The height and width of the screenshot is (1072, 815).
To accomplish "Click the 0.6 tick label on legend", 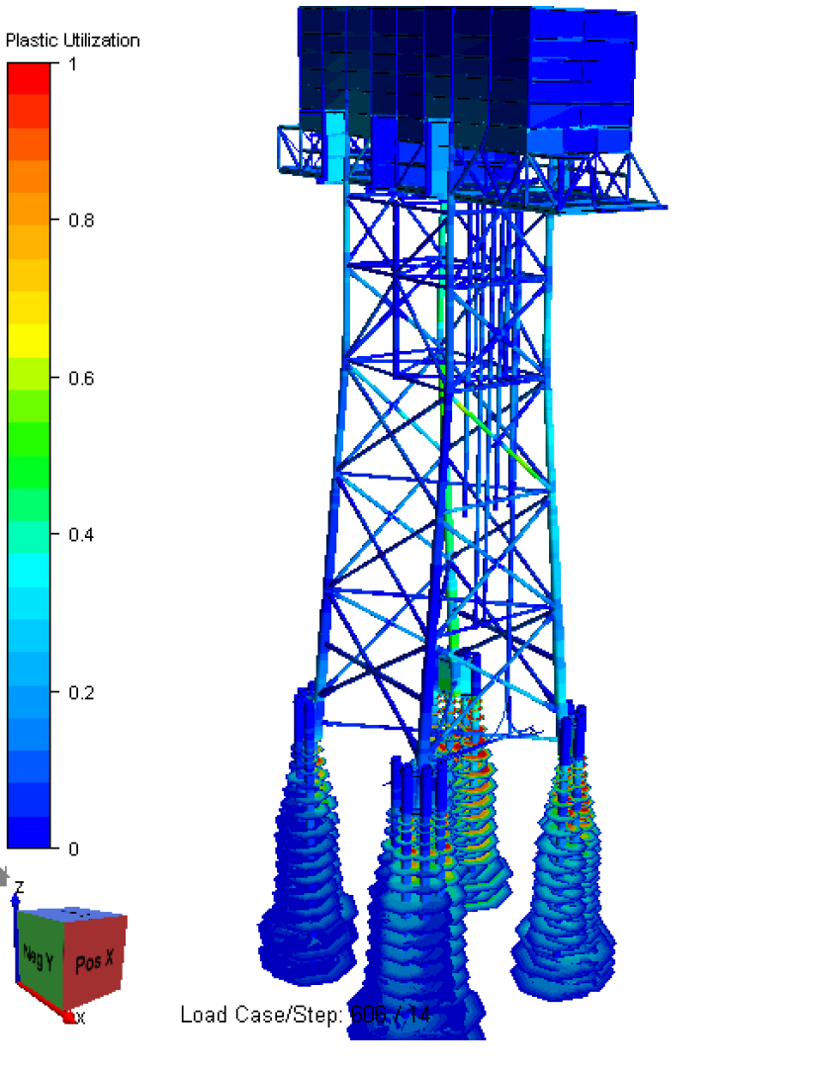I will (x=80, y=378).
